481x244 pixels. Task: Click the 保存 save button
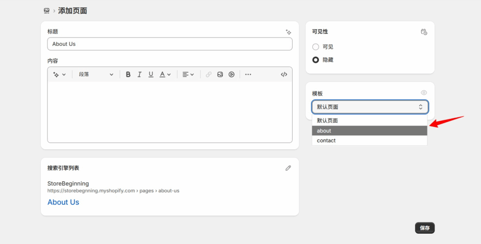pos(425,228)
